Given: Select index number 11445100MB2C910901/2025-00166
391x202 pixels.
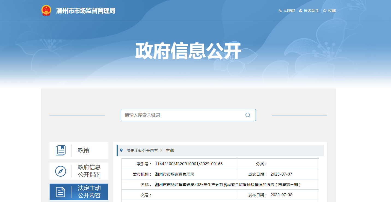Looking at the screenshot, I should [x=189, y=164].
